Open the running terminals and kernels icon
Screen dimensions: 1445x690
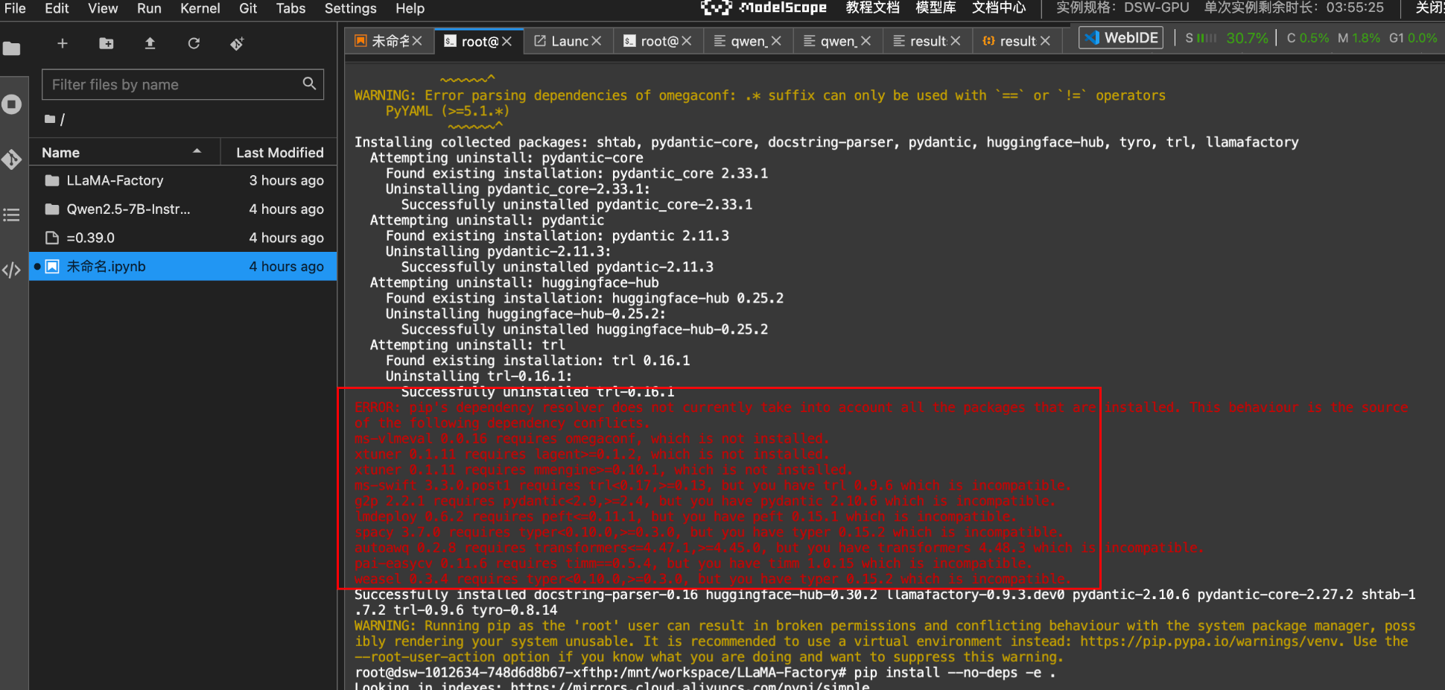click(x=11, y=104)
